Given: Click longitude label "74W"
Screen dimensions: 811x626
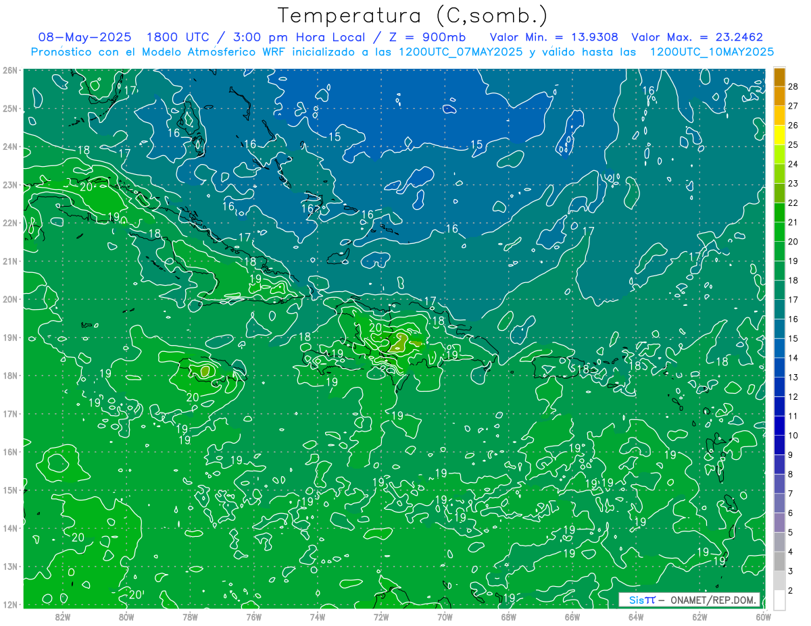Looking at the screenshot, I should (318, 617).
